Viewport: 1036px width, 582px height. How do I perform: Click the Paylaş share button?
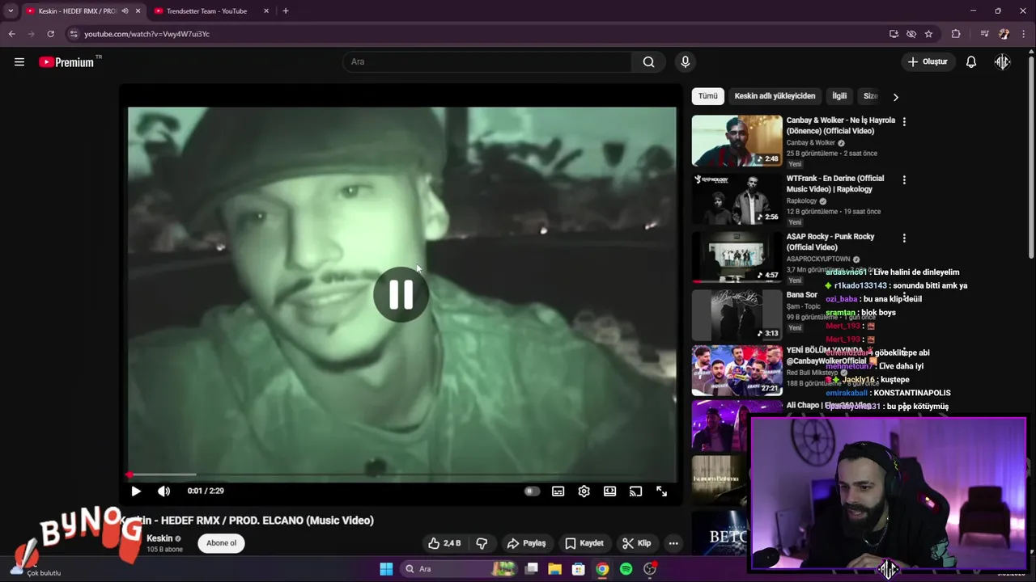click(x=526, y=543)
